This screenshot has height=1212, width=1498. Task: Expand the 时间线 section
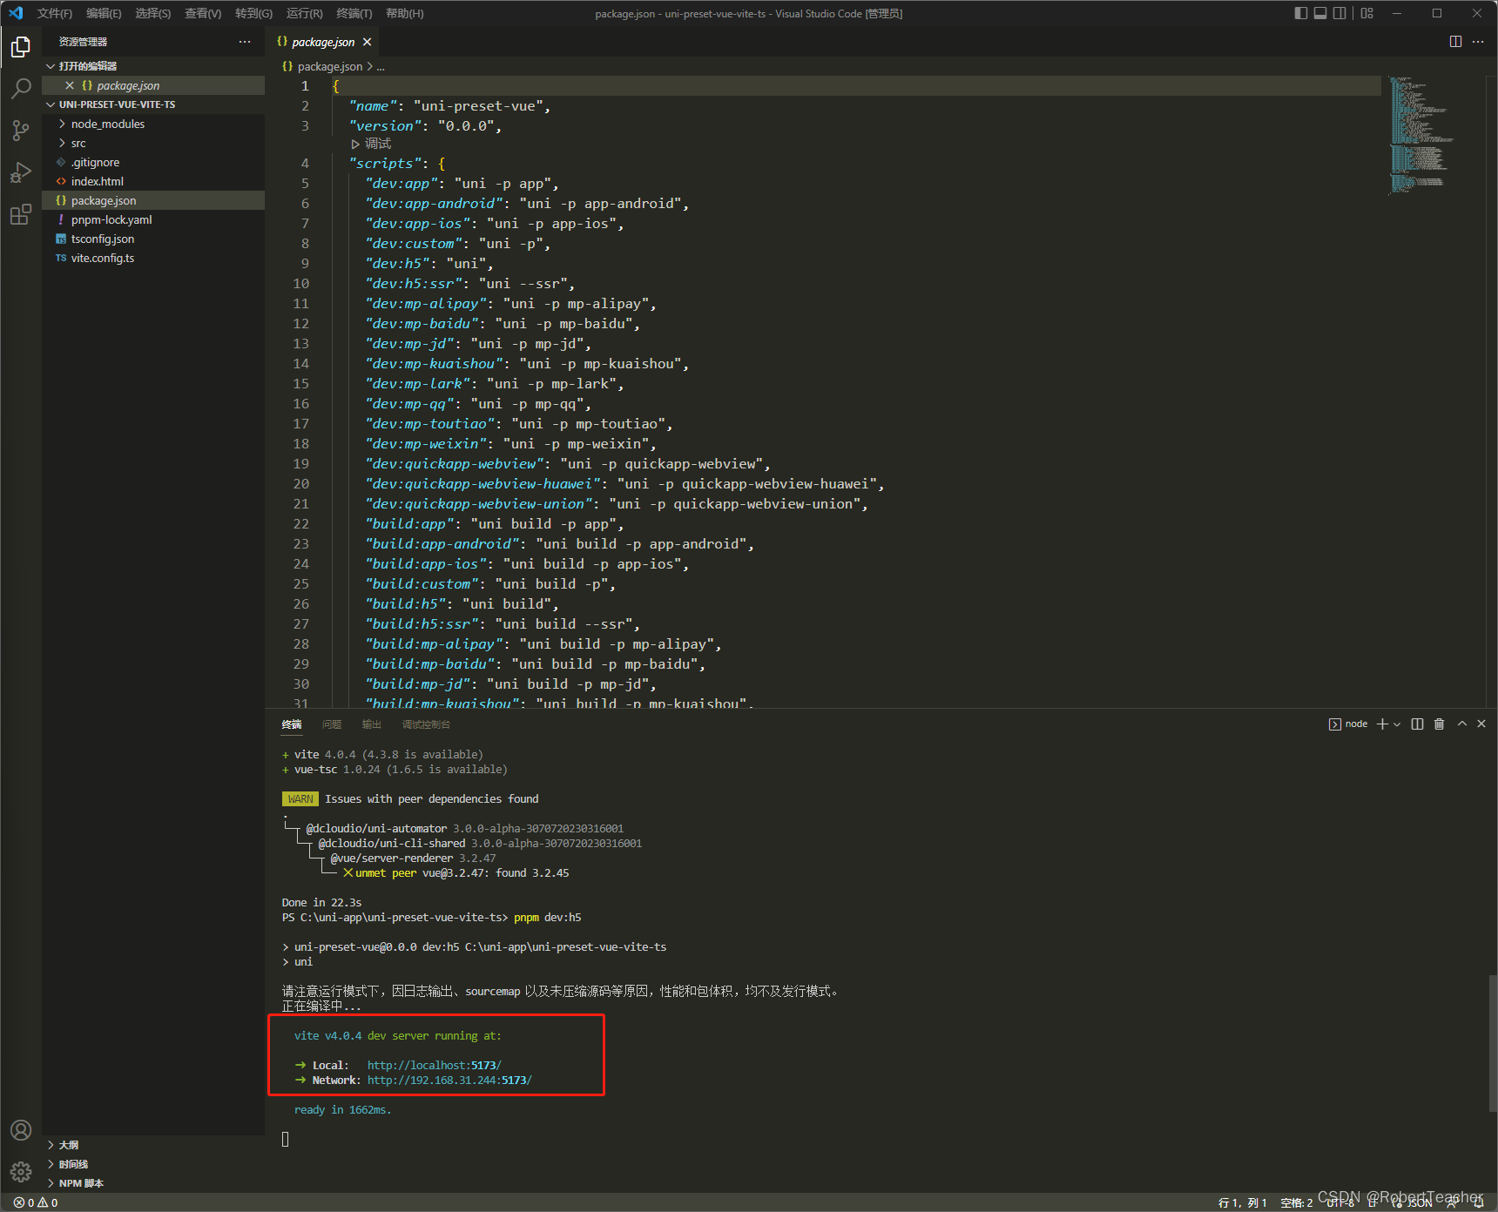153,1164
